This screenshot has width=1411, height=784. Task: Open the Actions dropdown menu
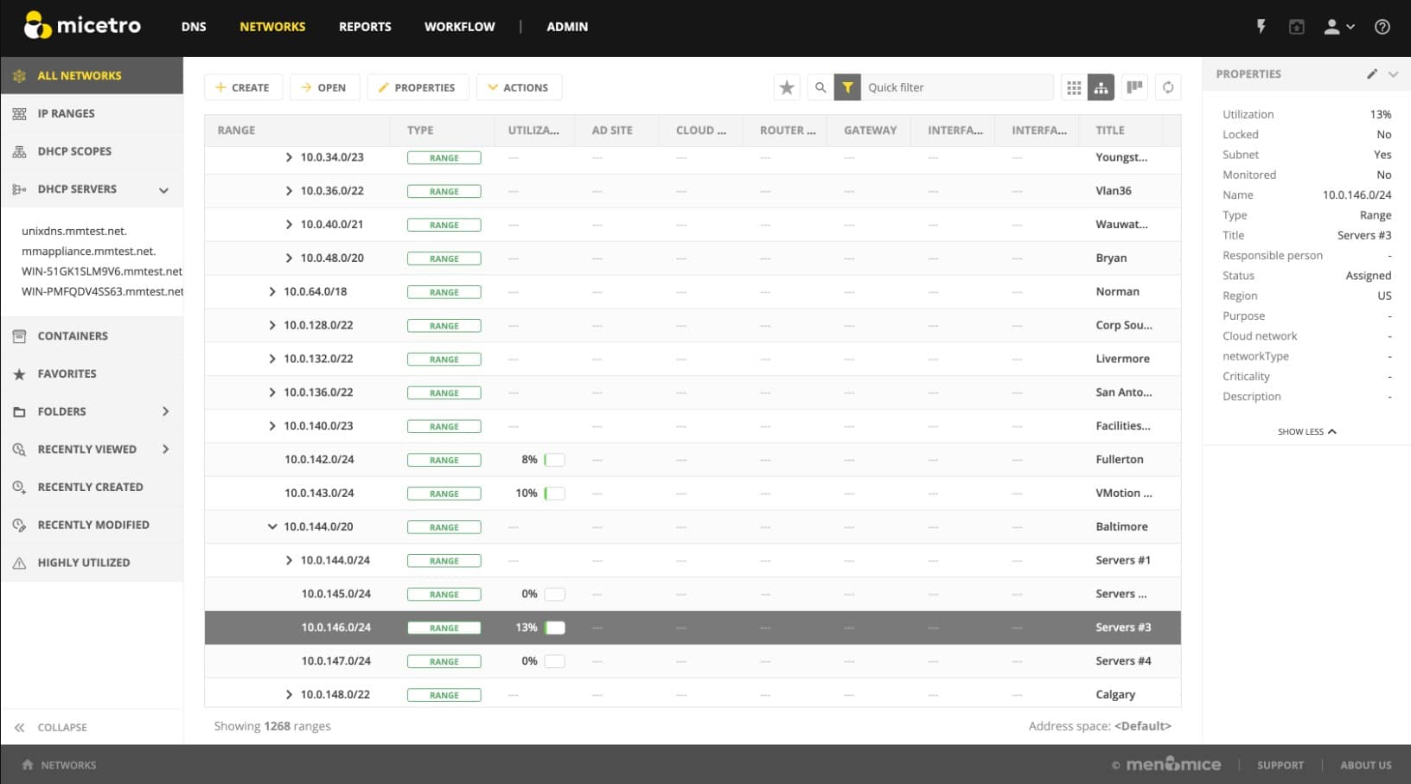click(519, 87)
